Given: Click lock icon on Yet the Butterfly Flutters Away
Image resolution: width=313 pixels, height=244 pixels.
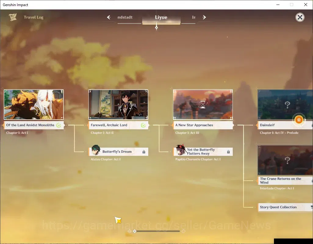Looking at the screenshot, I should 228,152.
